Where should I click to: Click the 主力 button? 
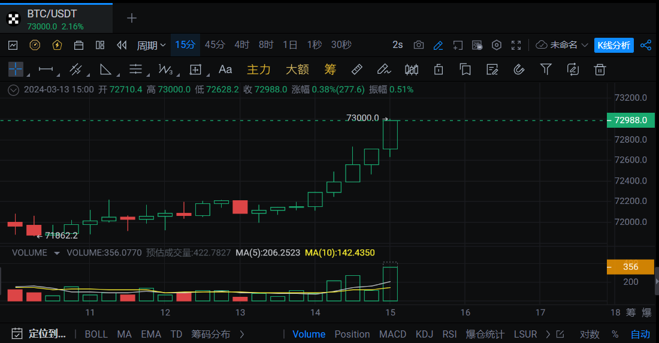(259, 70)
